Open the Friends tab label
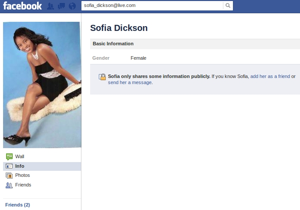 [23, 185]
